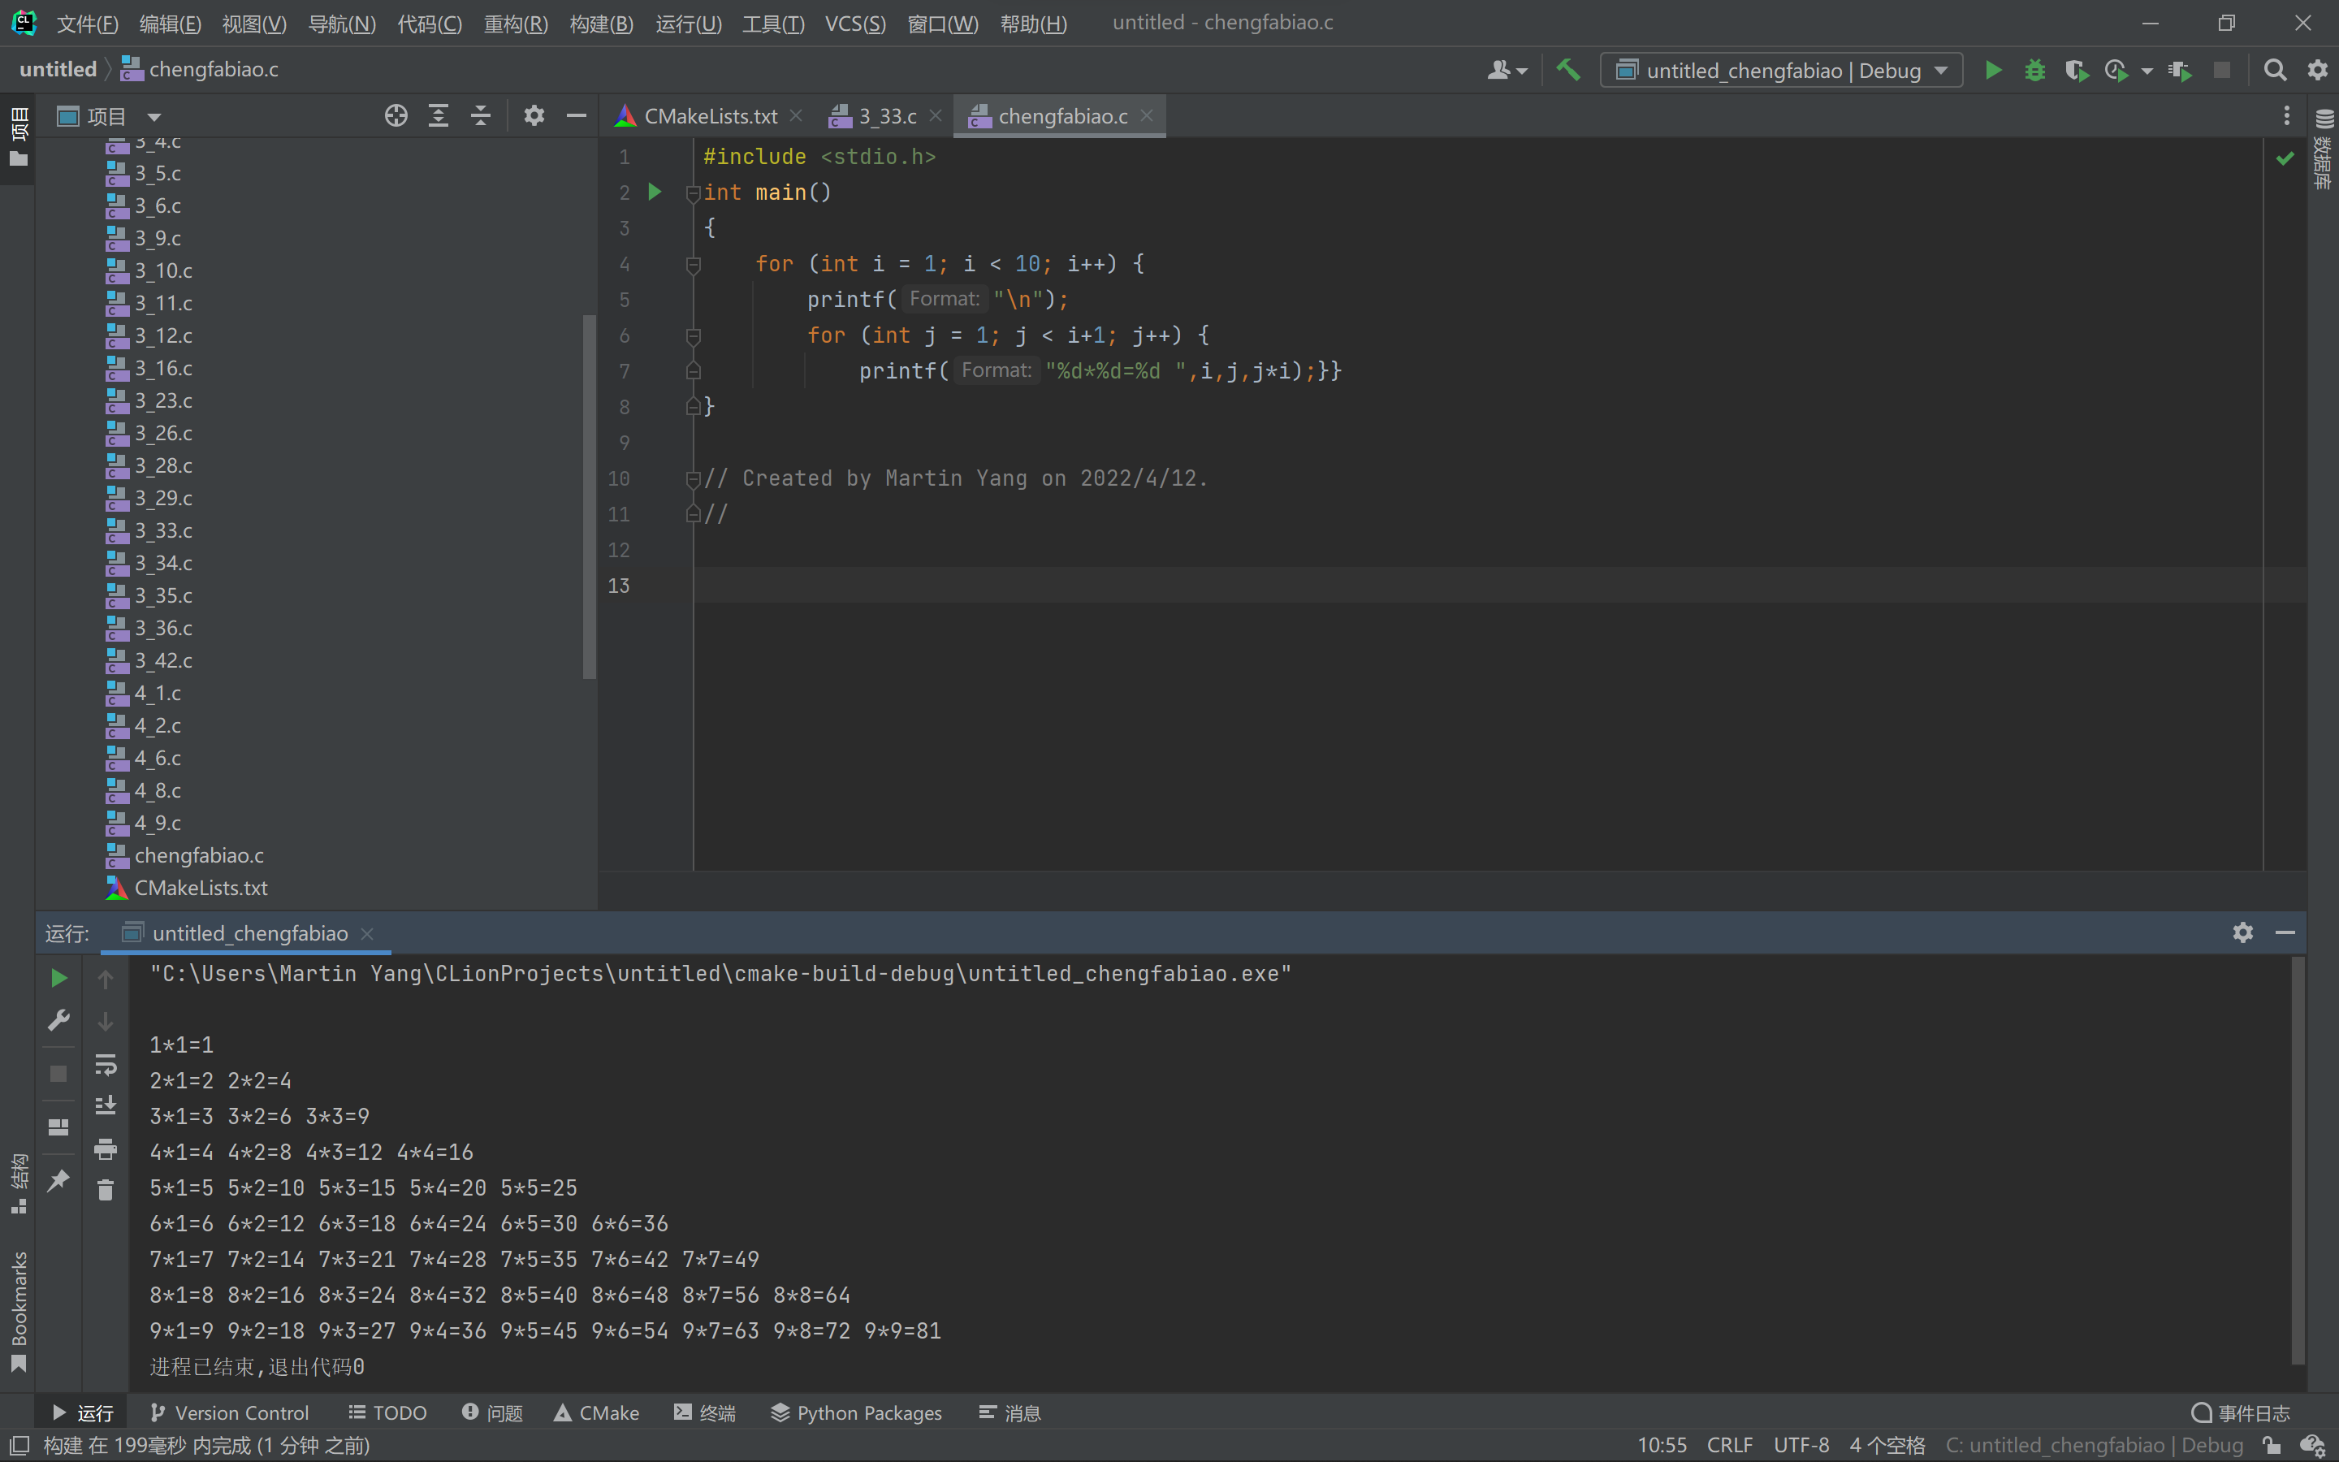Open the 重构(R) menu

click(515, 24)
